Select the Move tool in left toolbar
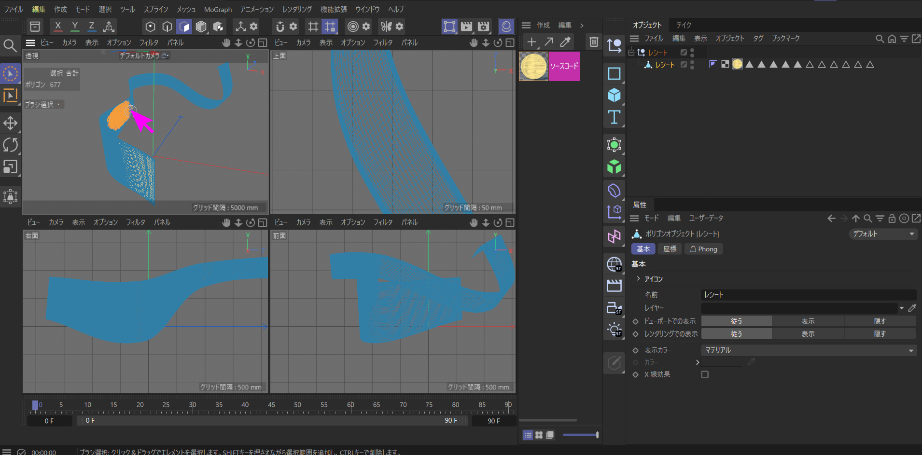Image resolution: width=922 pixels, height=455 pixels. 10,123
